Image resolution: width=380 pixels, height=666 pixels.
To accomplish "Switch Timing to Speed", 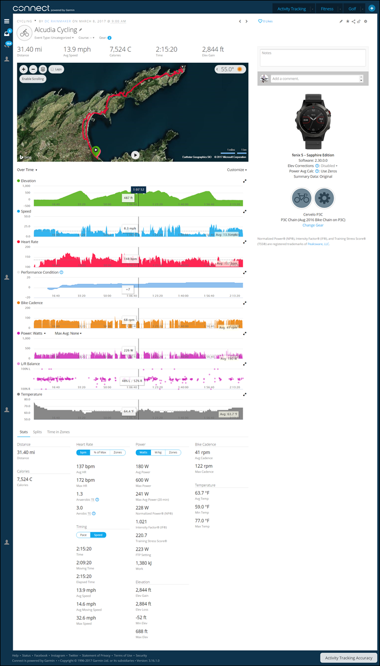I will tap(98, 535).
